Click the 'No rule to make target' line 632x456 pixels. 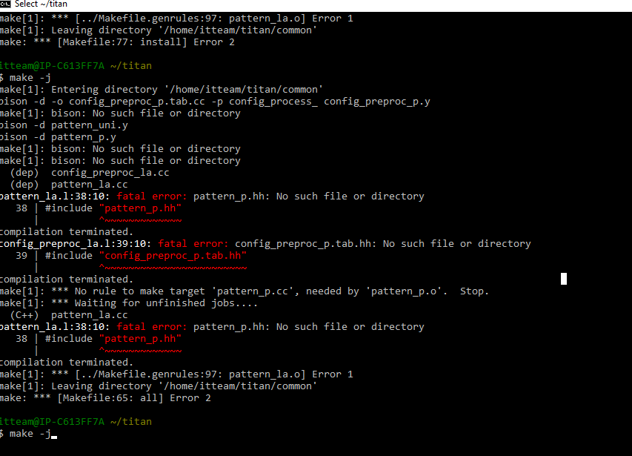click(245, 291)
